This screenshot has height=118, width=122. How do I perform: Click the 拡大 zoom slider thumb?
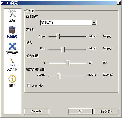click(x=63, y=50)
